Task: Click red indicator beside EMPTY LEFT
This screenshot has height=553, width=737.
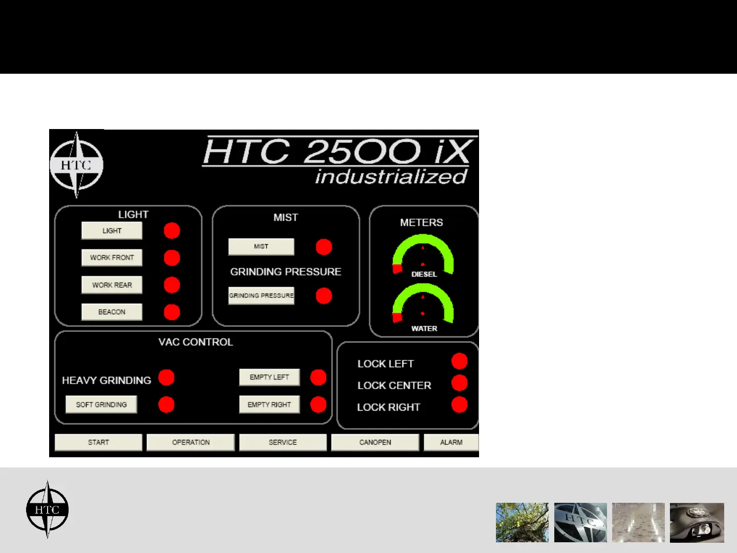Action: [x=318, y=377]
